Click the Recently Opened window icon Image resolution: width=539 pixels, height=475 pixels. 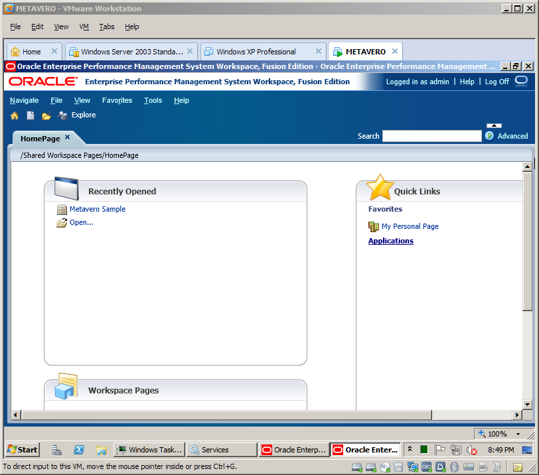66,188
